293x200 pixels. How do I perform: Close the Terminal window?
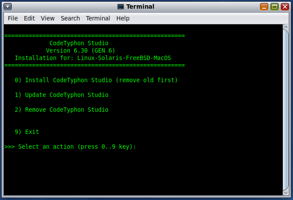pos(285,7)
